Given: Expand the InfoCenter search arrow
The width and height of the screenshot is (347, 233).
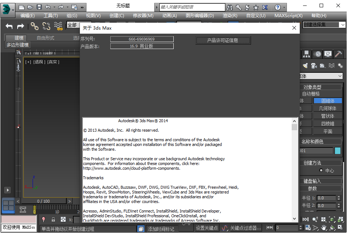Looking at the screenshot, I should click(x=157, y=7).
